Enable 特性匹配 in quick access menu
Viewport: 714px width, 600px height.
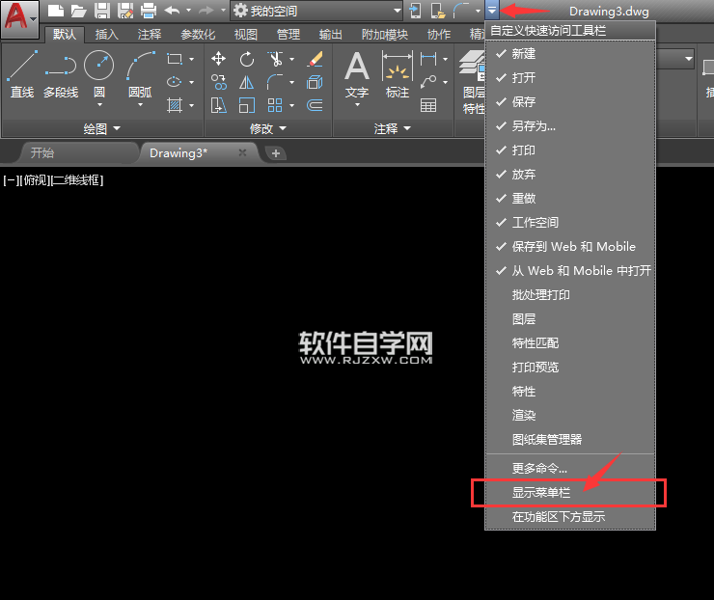coord(570,343)
